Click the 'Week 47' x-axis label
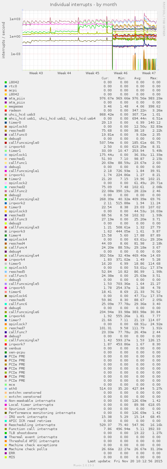The width and height of the screenshot is (167, 469). point(149,73)
